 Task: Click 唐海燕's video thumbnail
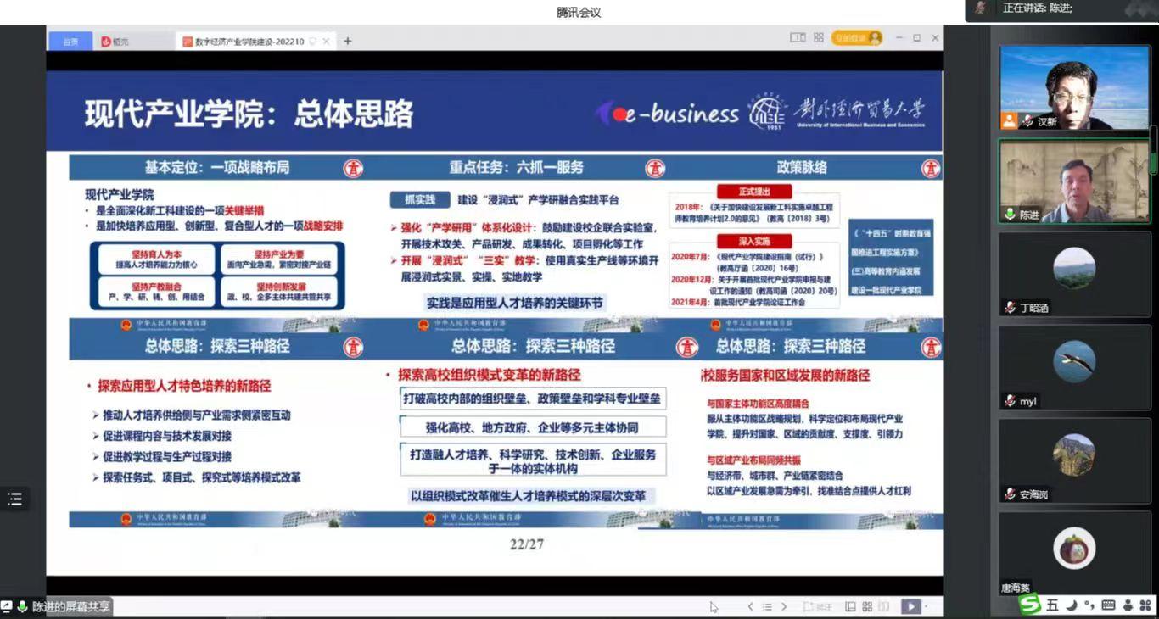(1073, 547)
